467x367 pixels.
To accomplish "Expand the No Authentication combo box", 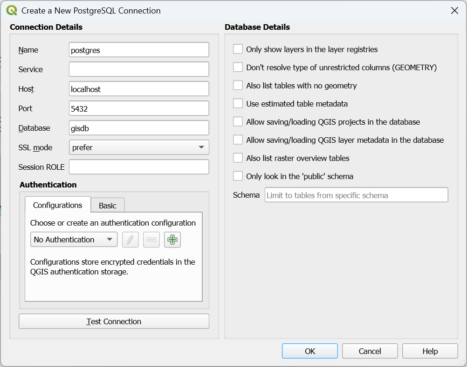I will pos(74,240).
